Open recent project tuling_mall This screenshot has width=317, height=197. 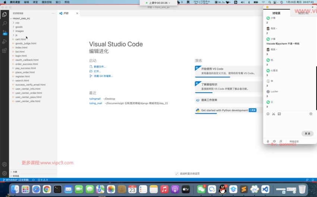pos(95,103)
